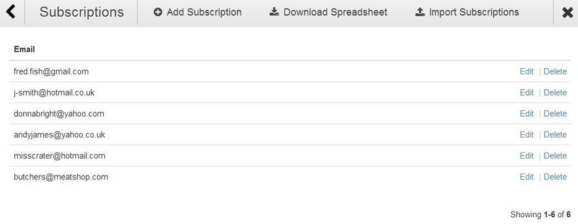This screenshot has width=578, height=224.
Task: Edit misscrater@hotmail.com subscription
Action: [x=526, y=156]
